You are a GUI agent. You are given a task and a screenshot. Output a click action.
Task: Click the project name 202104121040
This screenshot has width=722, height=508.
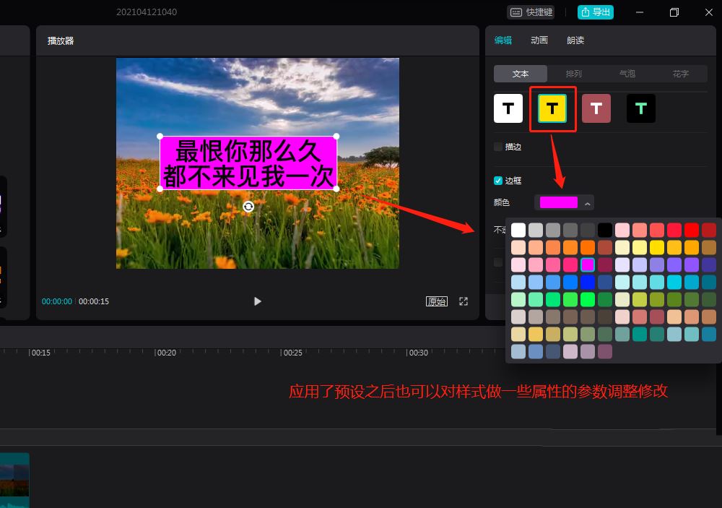coord(147,12)
